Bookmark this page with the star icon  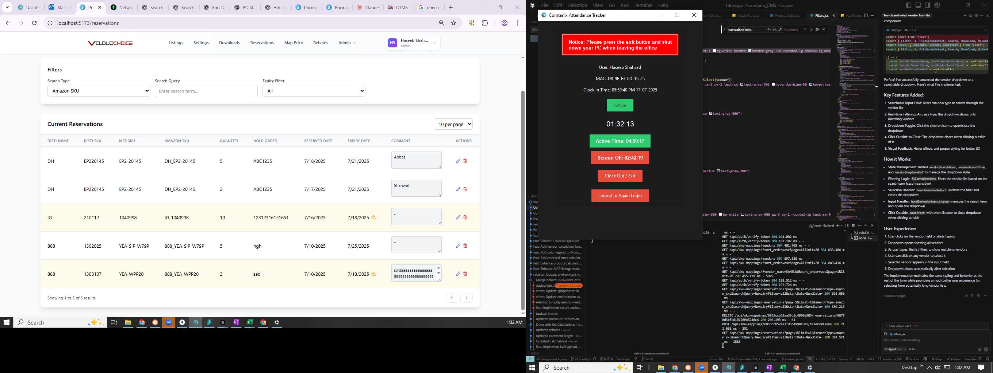pyautogui.click(x=454, y=23)
